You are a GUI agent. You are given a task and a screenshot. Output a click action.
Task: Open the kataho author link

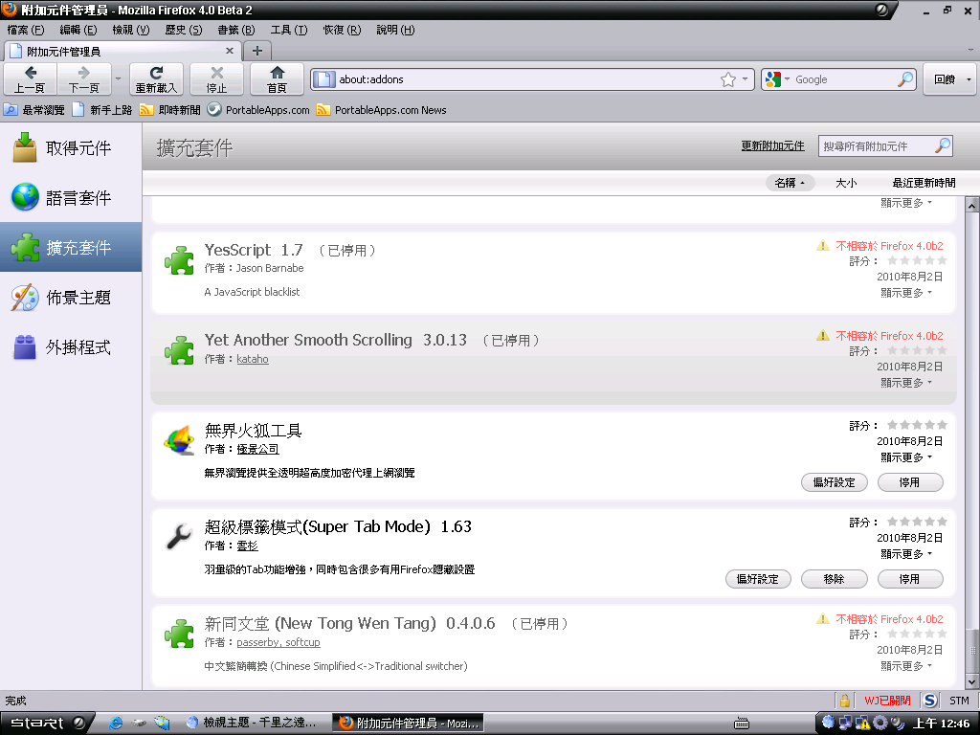coord(253,359)
